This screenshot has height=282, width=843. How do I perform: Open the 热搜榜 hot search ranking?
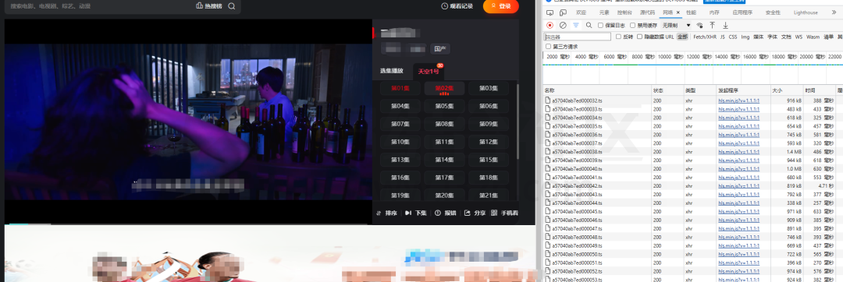pyautogui.click(x=209, y=6)
